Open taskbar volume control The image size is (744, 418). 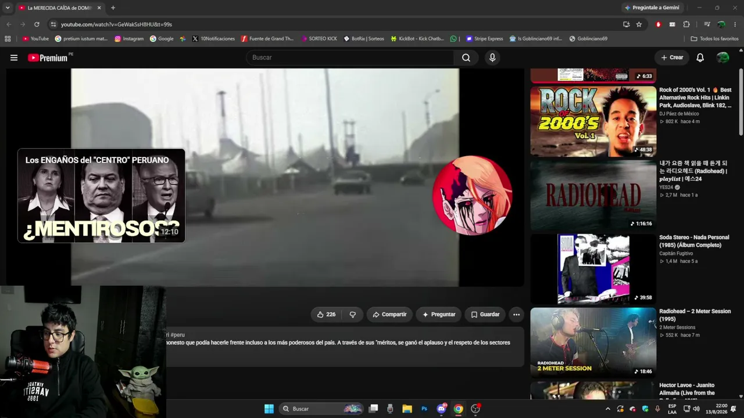click(696, 409)
